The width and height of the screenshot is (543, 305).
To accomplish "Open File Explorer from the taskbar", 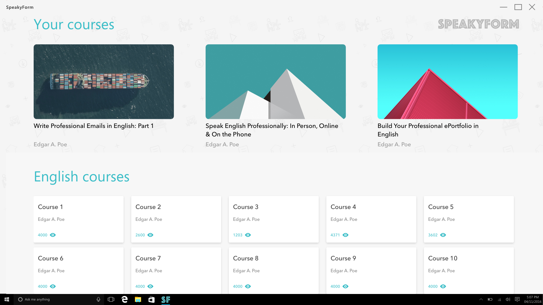I will click(x=138, y=299).
